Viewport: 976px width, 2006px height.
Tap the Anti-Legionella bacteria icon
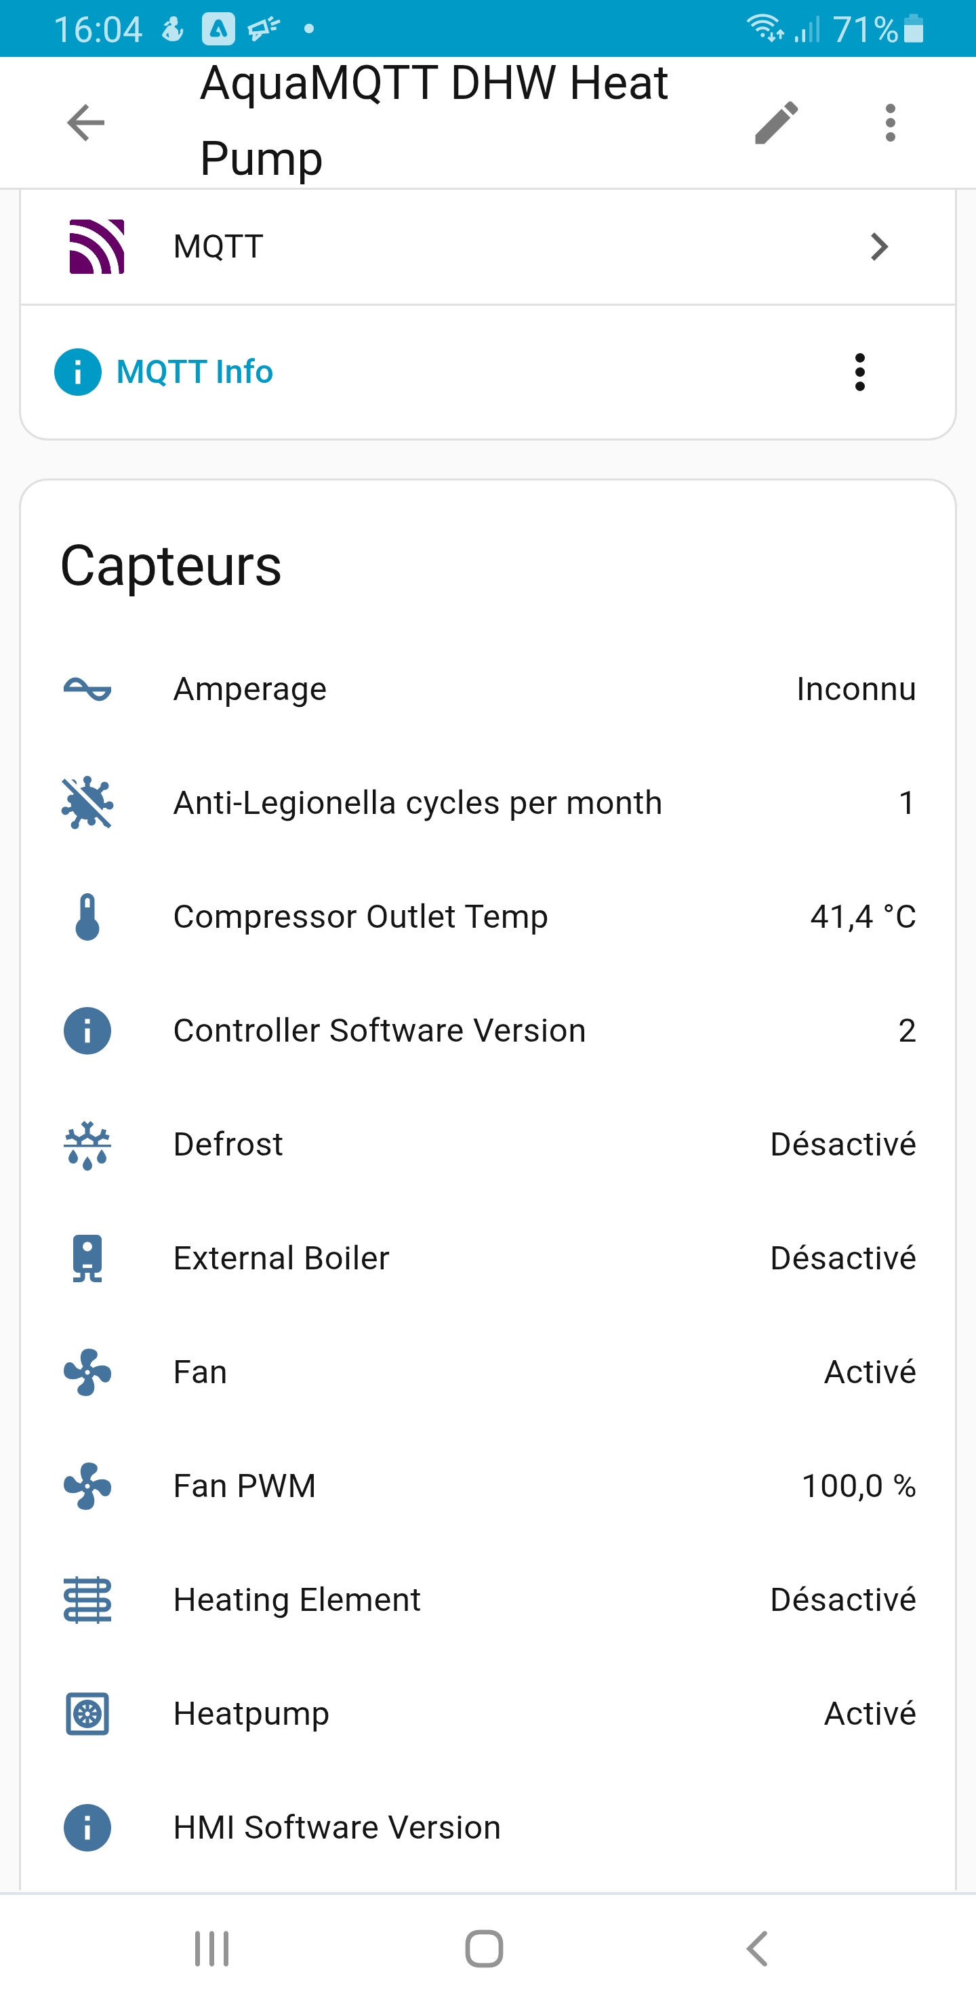(87, 803)
